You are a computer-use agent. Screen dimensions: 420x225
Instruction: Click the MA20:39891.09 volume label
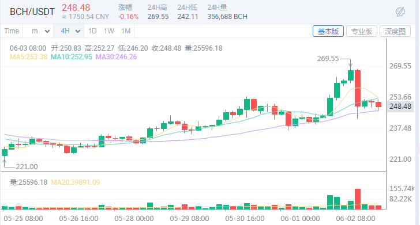point(75,182)
